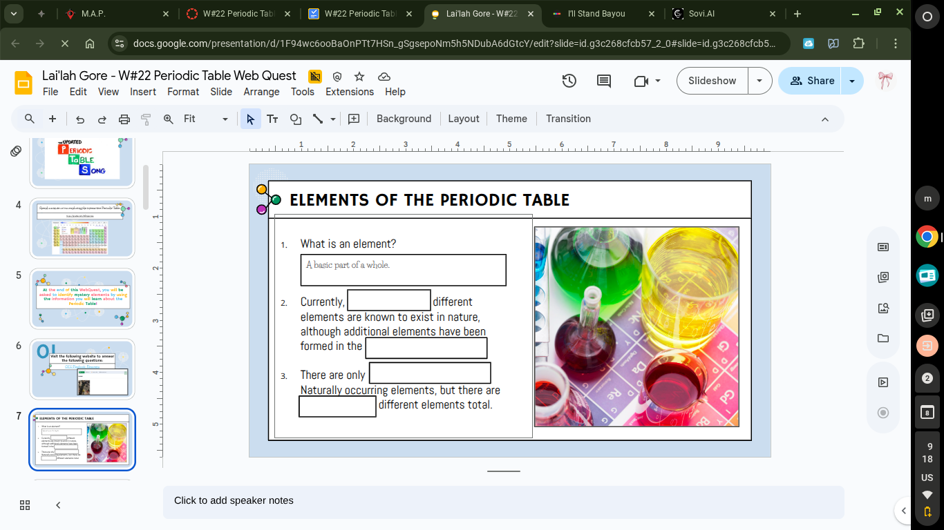Select the line tool
The image size is (944, 530).
point(319,119)
